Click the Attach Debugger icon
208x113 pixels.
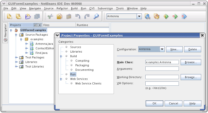coord(184,16)
